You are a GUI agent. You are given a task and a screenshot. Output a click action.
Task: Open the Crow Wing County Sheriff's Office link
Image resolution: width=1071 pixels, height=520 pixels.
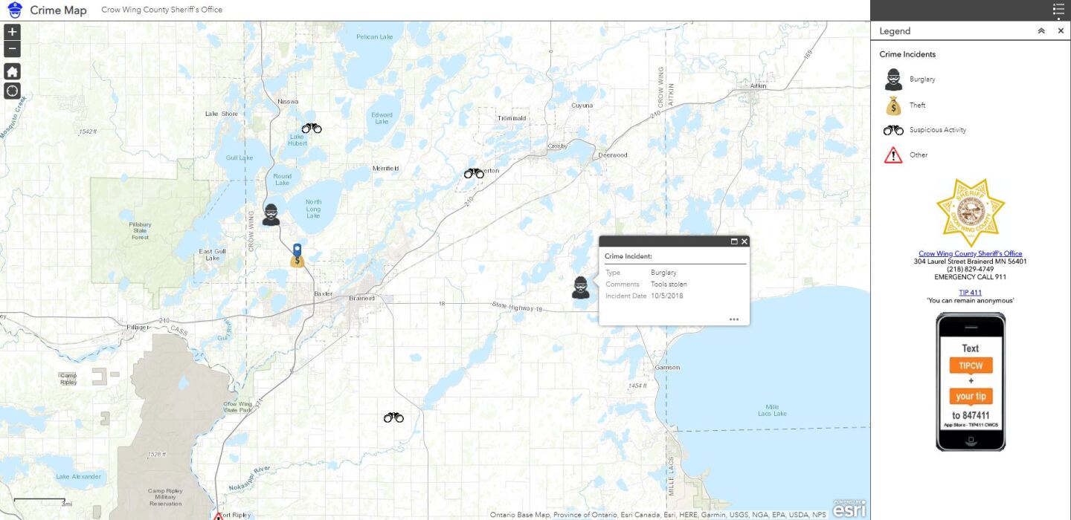click(x=970, y=253)
